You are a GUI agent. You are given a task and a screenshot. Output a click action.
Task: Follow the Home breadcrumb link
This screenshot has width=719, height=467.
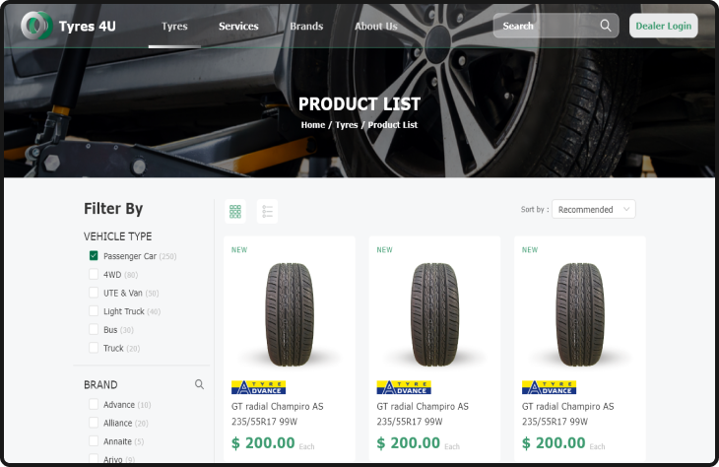(313, 125)
